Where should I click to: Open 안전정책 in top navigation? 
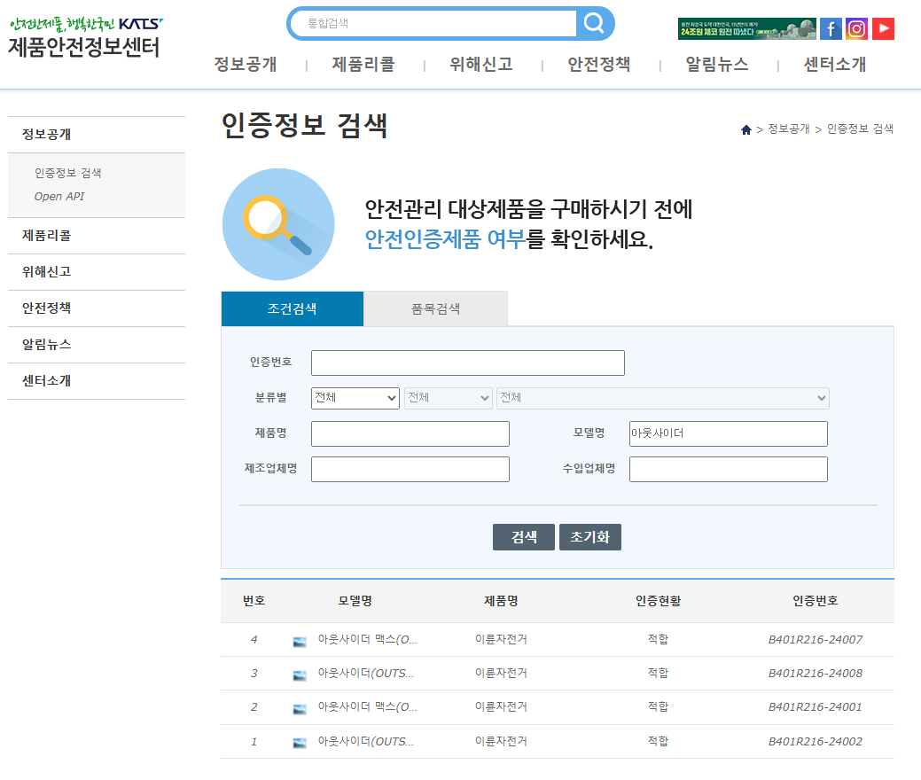point(599,65)
